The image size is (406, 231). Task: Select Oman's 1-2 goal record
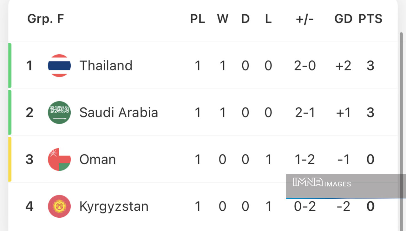(304, 159)
